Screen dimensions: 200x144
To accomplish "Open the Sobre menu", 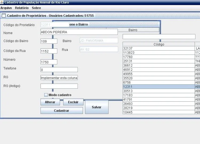I will click(x=36, y=8).
